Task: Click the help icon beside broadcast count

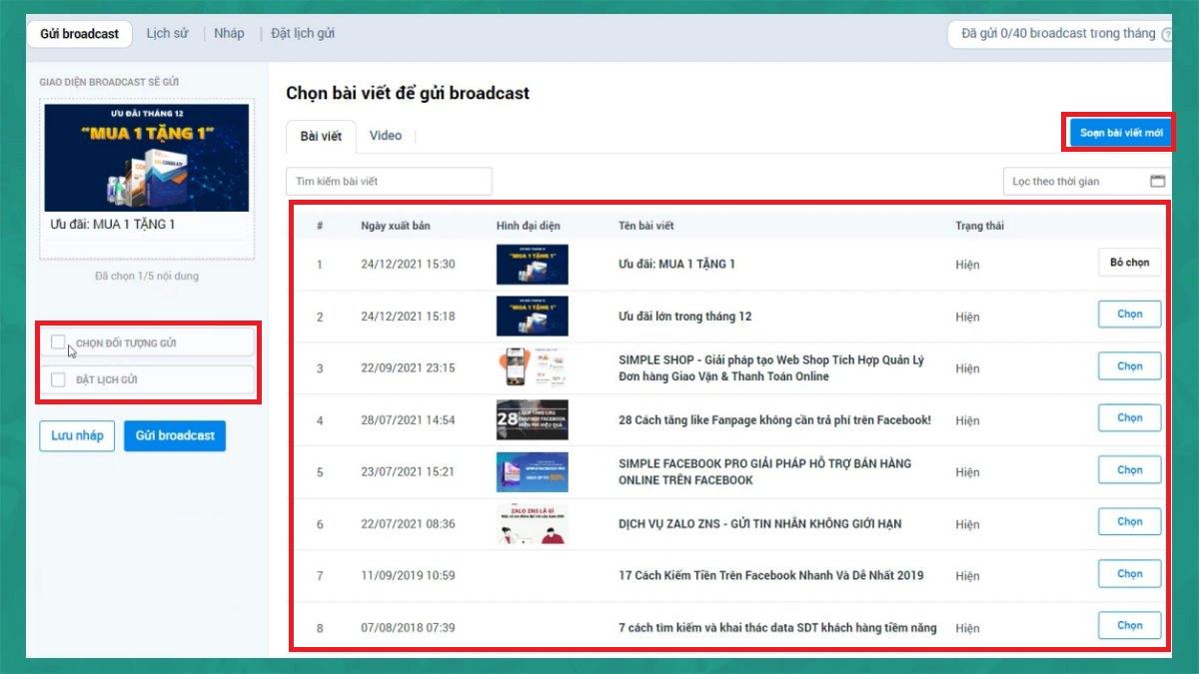Action: [1166, 34]
